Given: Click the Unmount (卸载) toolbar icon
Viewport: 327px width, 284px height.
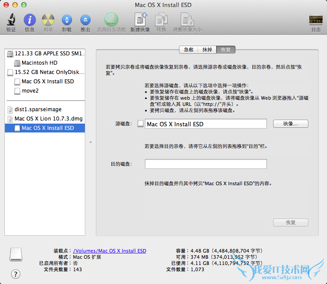Looking at the screenshot, I should [x=67, y=20].
